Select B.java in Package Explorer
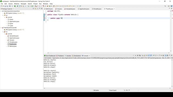 [x=11, y=23]
